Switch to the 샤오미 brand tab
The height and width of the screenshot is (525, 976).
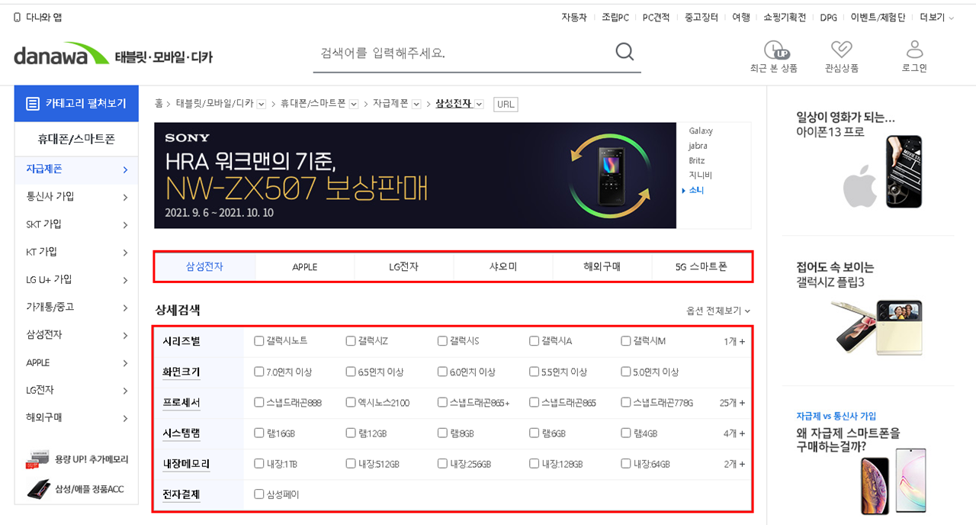pyautogui.click(x=503, y=267)
